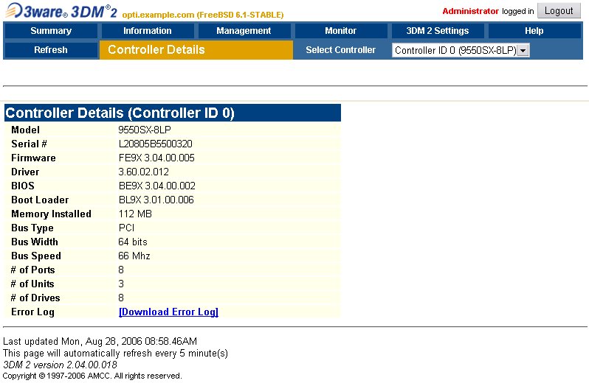Click the Boot Loader row label
589x383 pixels.
[40, 200]
